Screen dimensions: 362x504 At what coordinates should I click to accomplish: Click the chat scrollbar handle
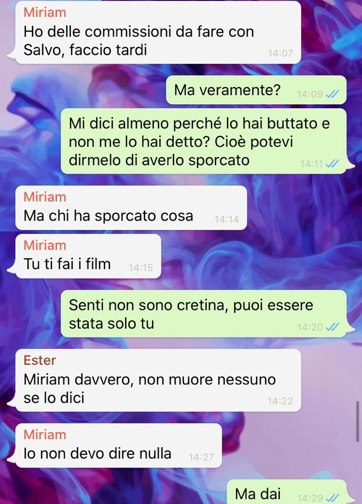coord(358,421)
